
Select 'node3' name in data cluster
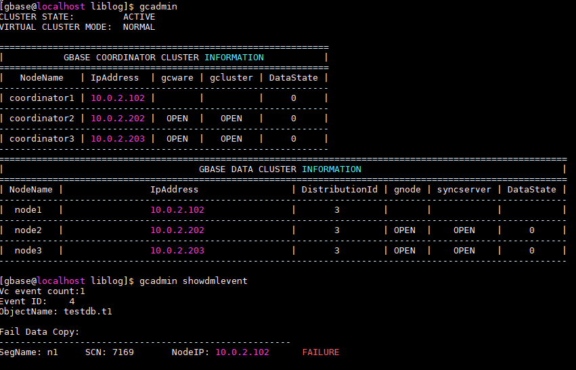[x=28, y=251]
